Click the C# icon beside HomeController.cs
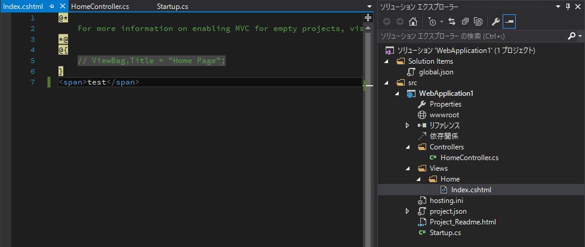The image size is (585, 247). [x=433, y=158]
